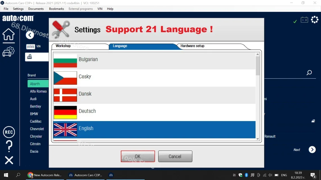Click the Next label
The image size is (321, 180).
297,150
